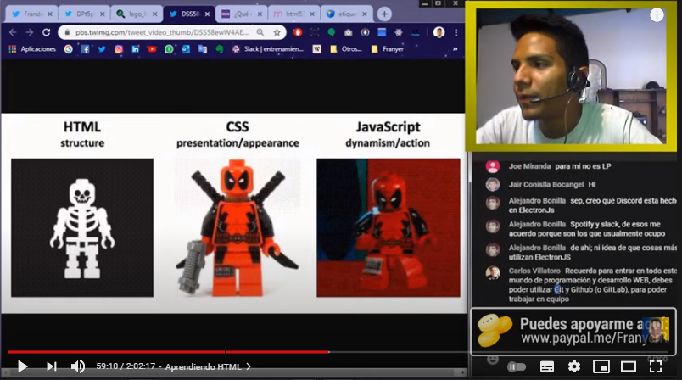The image size is (682, 380).
Task: Switch to theater mode
Action: pyautogui.click(x=628, y=367)
